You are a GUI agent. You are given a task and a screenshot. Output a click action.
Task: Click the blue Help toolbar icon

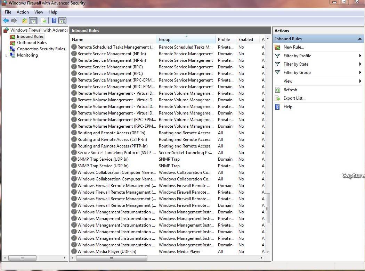pos(54,21)
